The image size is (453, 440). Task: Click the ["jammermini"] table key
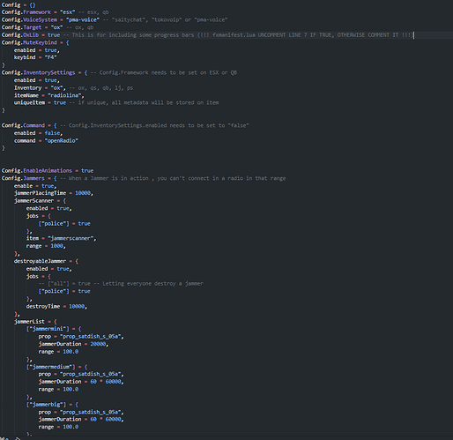click(48, 329)
